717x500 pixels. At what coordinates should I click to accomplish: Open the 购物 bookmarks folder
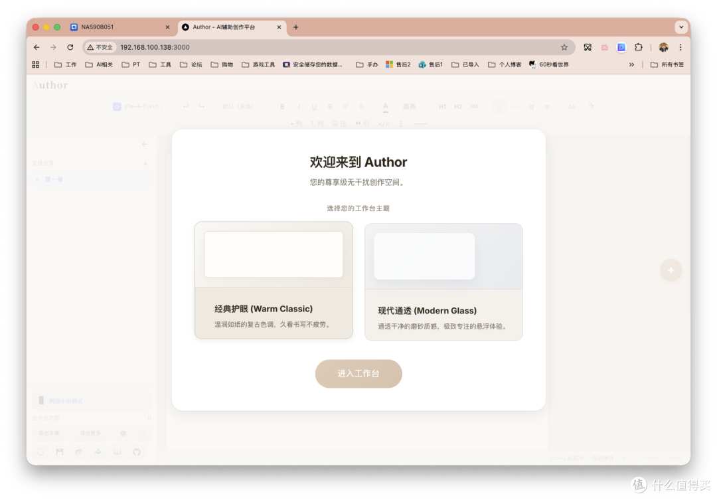tap(222, 64)
